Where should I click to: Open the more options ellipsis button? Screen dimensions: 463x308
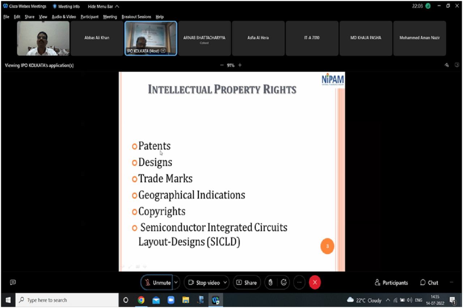click(299, 283)
